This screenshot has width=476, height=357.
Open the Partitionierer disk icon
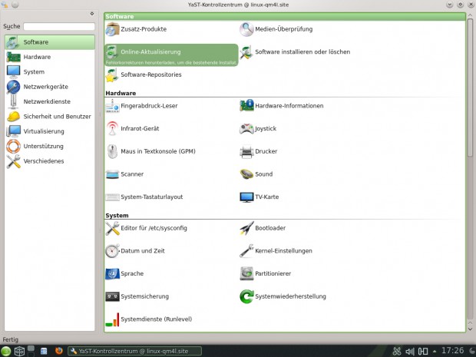246,274
